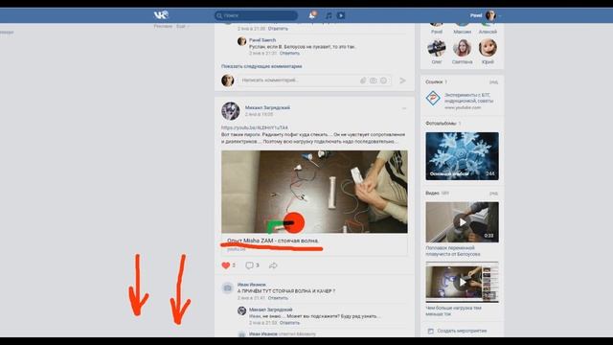Open Светлана's avatar in members block

[462, 48]
